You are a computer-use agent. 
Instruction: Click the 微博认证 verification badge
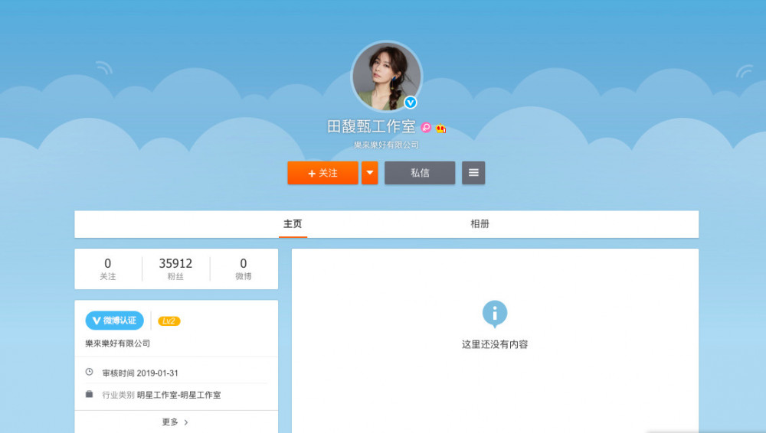[115, 321]
